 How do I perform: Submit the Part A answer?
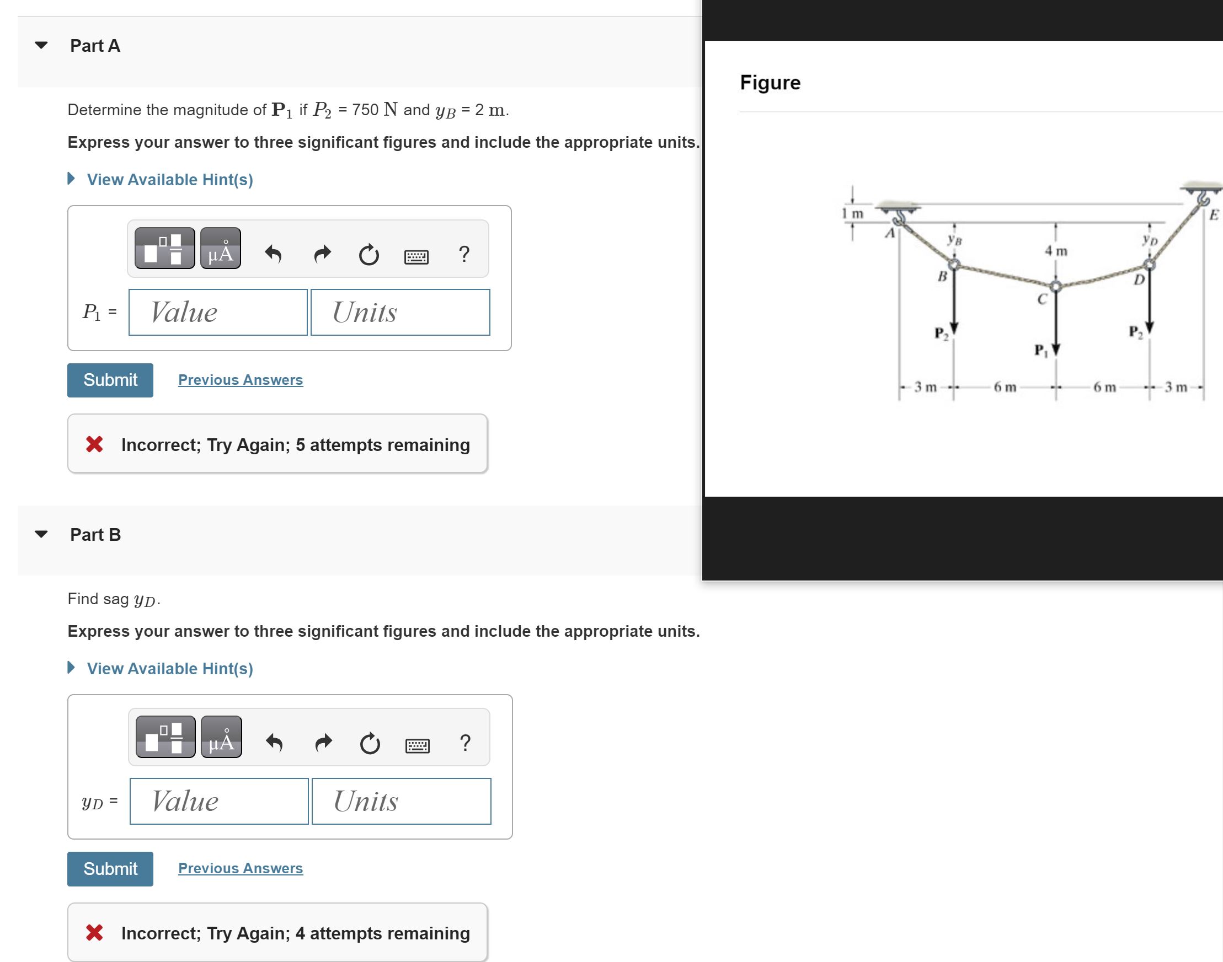point(109,380)
